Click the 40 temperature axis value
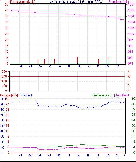Image resolution: width=136 pixels, height=162 pixels. click(133, 98)
